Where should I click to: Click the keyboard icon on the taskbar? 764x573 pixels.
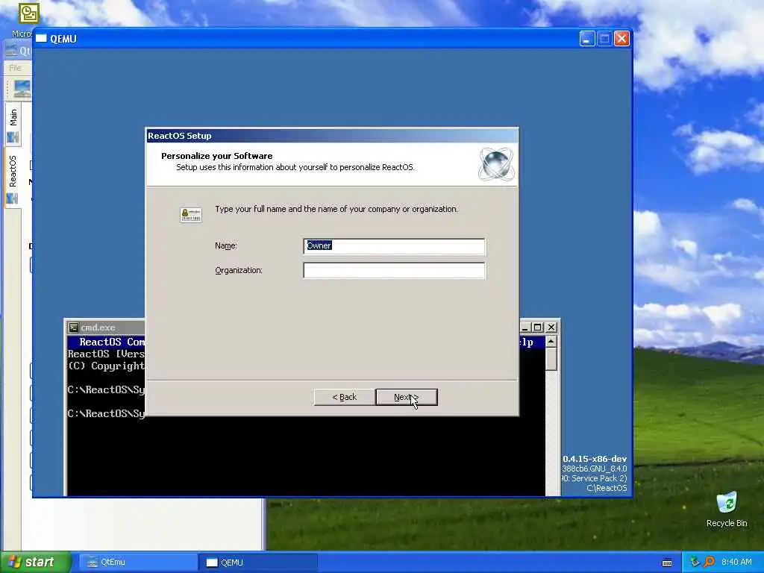point(667,563)
